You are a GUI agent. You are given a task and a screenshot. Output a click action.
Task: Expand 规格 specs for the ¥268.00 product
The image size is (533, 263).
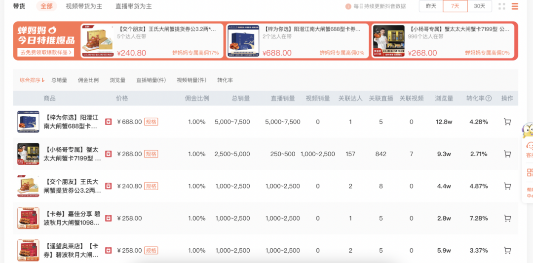coord(151,154)
